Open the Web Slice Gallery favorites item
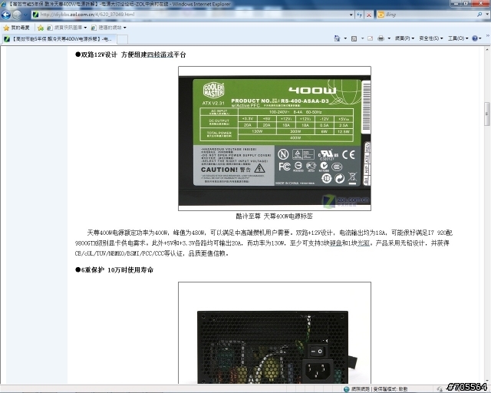 coord(67,28)
